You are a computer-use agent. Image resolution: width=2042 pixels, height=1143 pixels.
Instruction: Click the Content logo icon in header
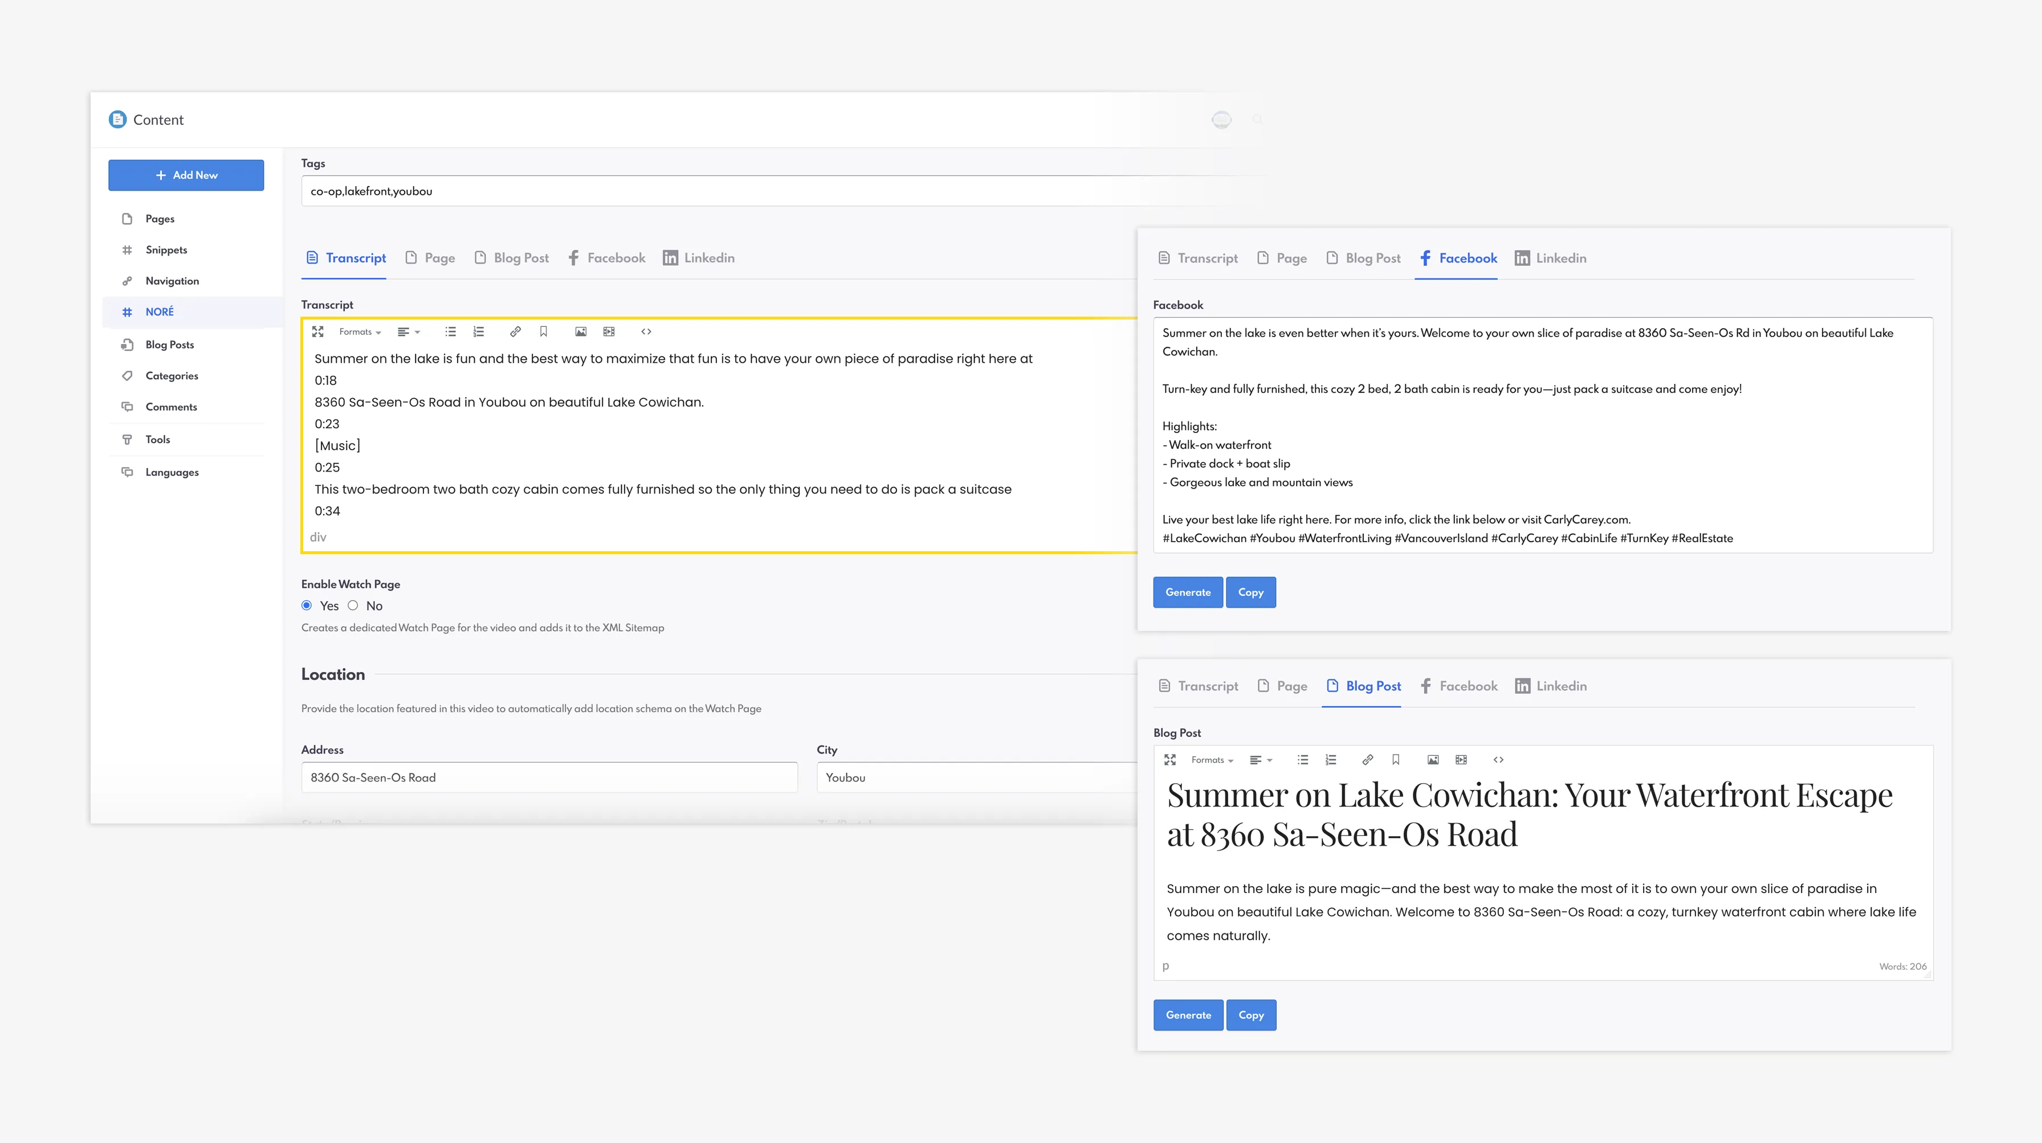tap(117, 120)
